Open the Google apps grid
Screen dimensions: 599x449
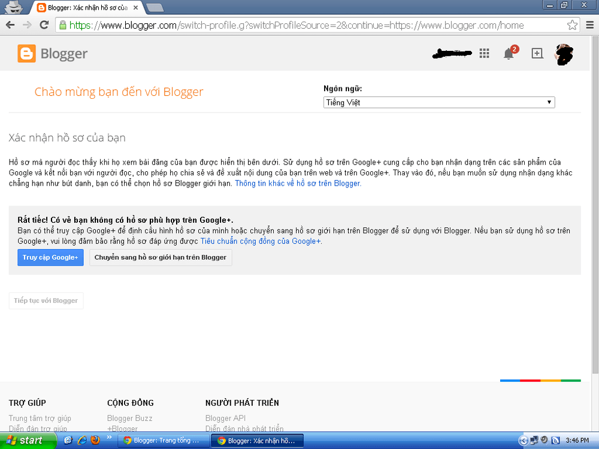click(484, 53)
